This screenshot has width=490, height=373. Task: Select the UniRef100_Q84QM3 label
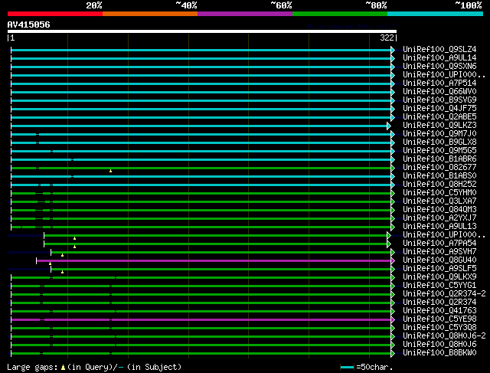[x=439, y=210]
